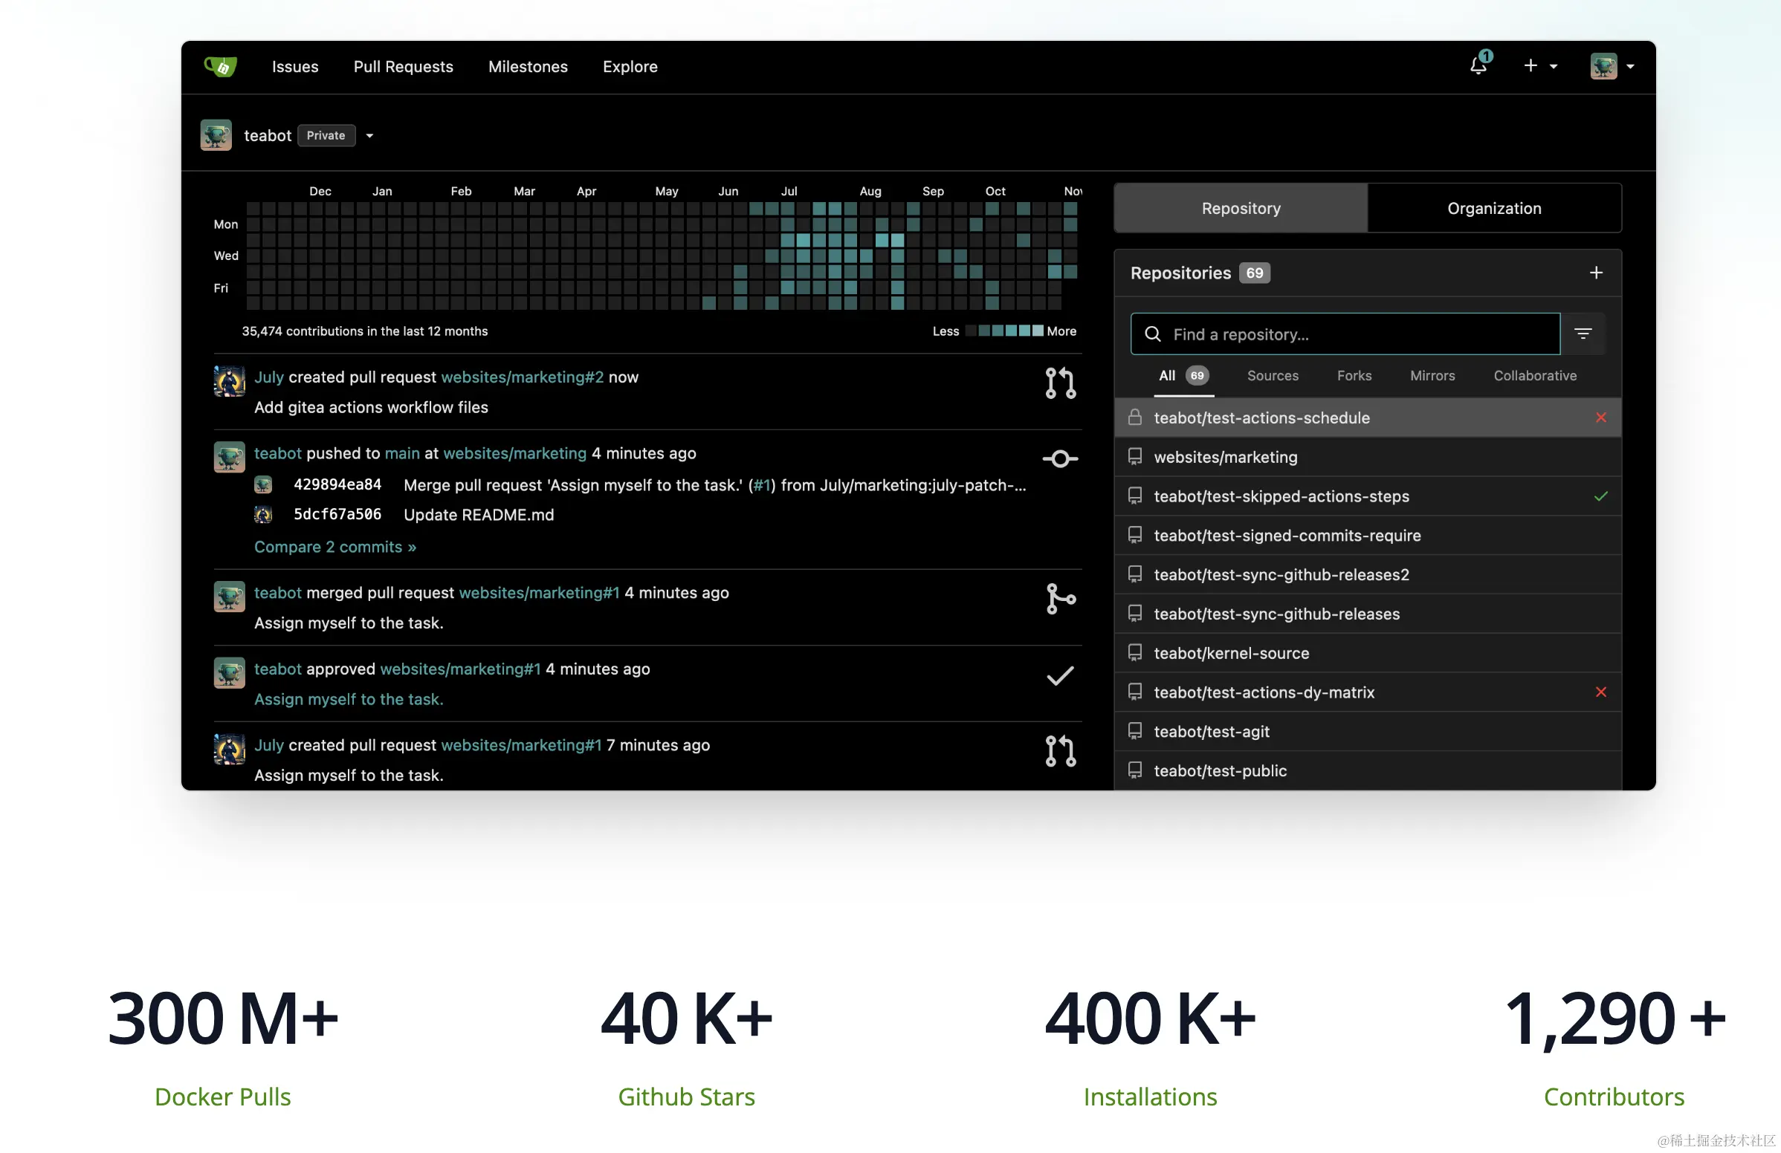
Task: Switch to the Organization toggle
Action: (x=1493, y=208)
